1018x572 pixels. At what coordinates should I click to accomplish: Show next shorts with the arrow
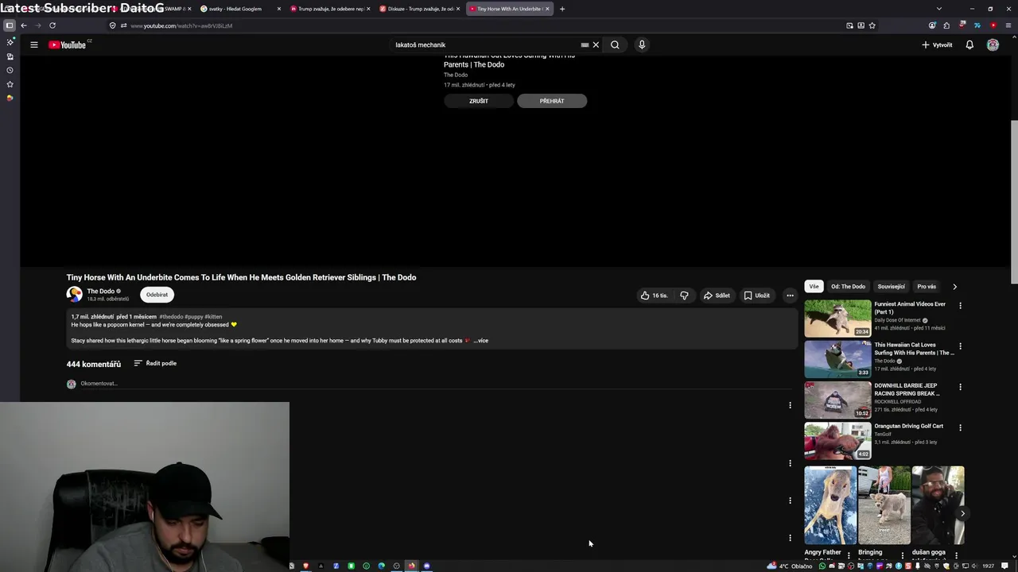pyautogui.click(x=962, y=513)
